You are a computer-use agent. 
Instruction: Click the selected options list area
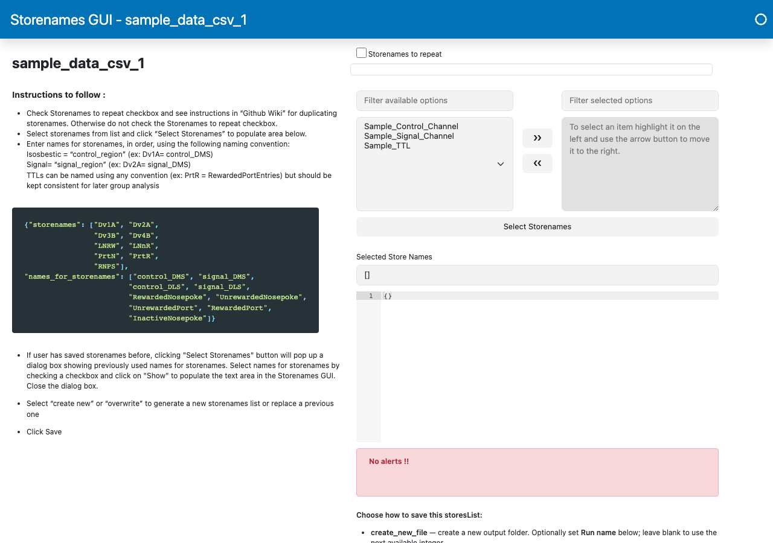pos(640,164)
